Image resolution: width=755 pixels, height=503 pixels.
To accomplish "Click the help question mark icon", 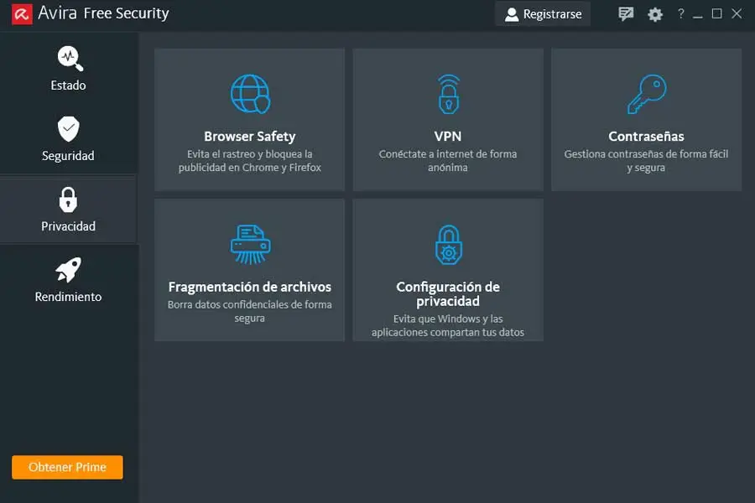I will 680,14.
